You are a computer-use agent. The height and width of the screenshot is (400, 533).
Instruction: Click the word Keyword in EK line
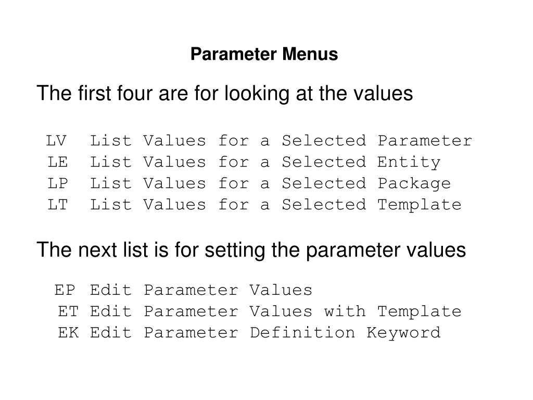tap(403, 333)
